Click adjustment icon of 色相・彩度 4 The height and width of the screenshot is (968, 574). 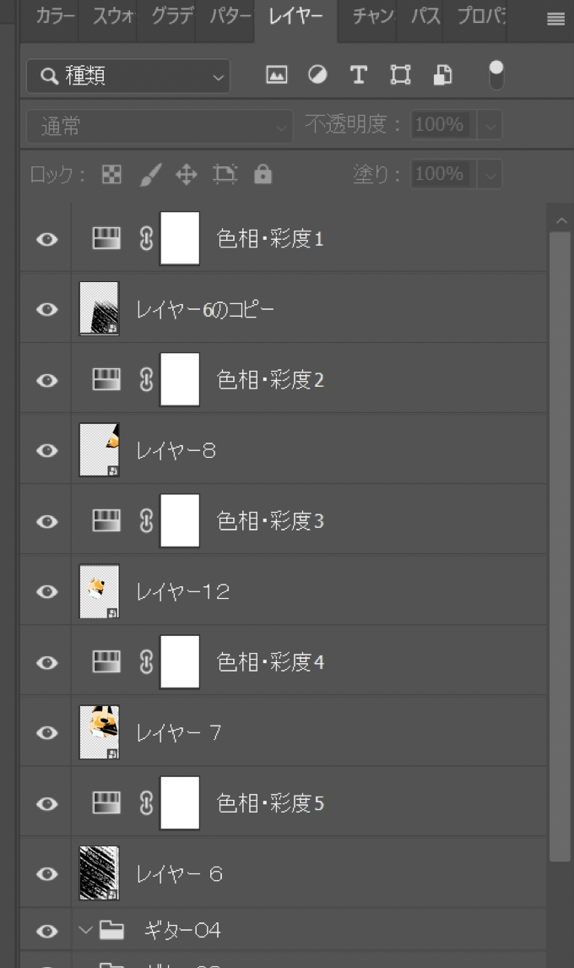[106, 661]
